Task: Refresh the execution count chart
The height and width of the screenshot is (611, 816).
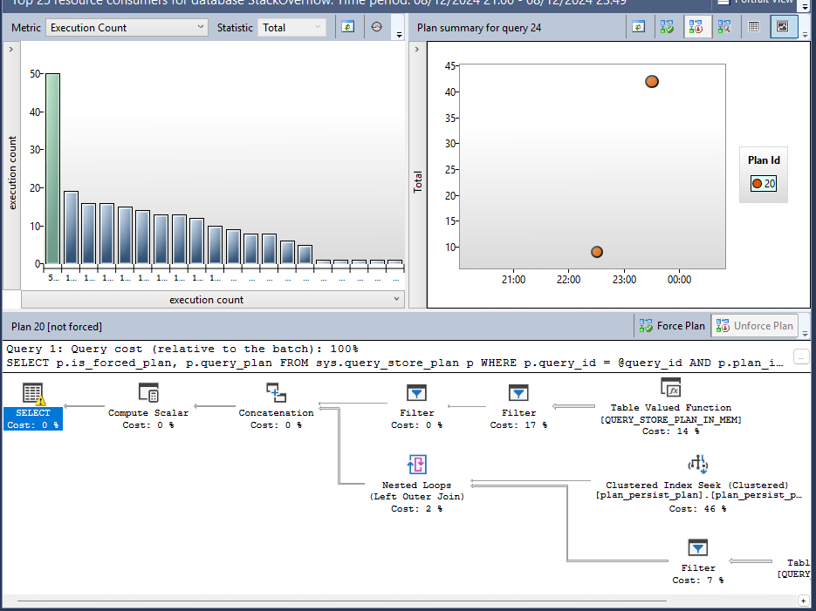Action: [x=347, y=26]
